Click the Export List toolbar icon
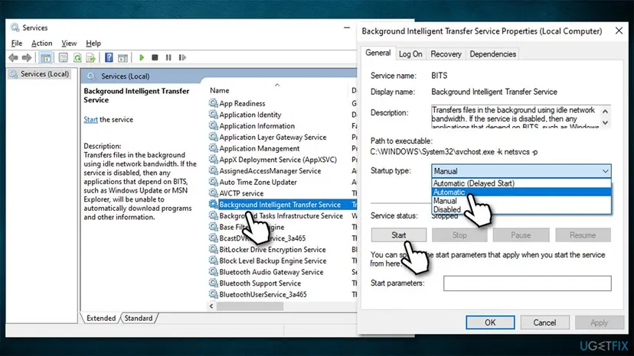Screen dimensions: 634x356 click(x=90, y=58)
